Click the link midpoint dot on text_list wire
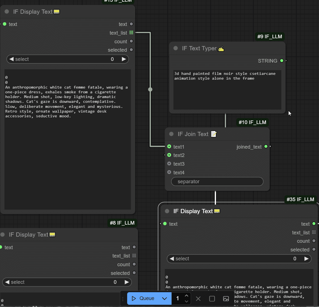This screenshot has height=307, width=319. pos(150,89)
